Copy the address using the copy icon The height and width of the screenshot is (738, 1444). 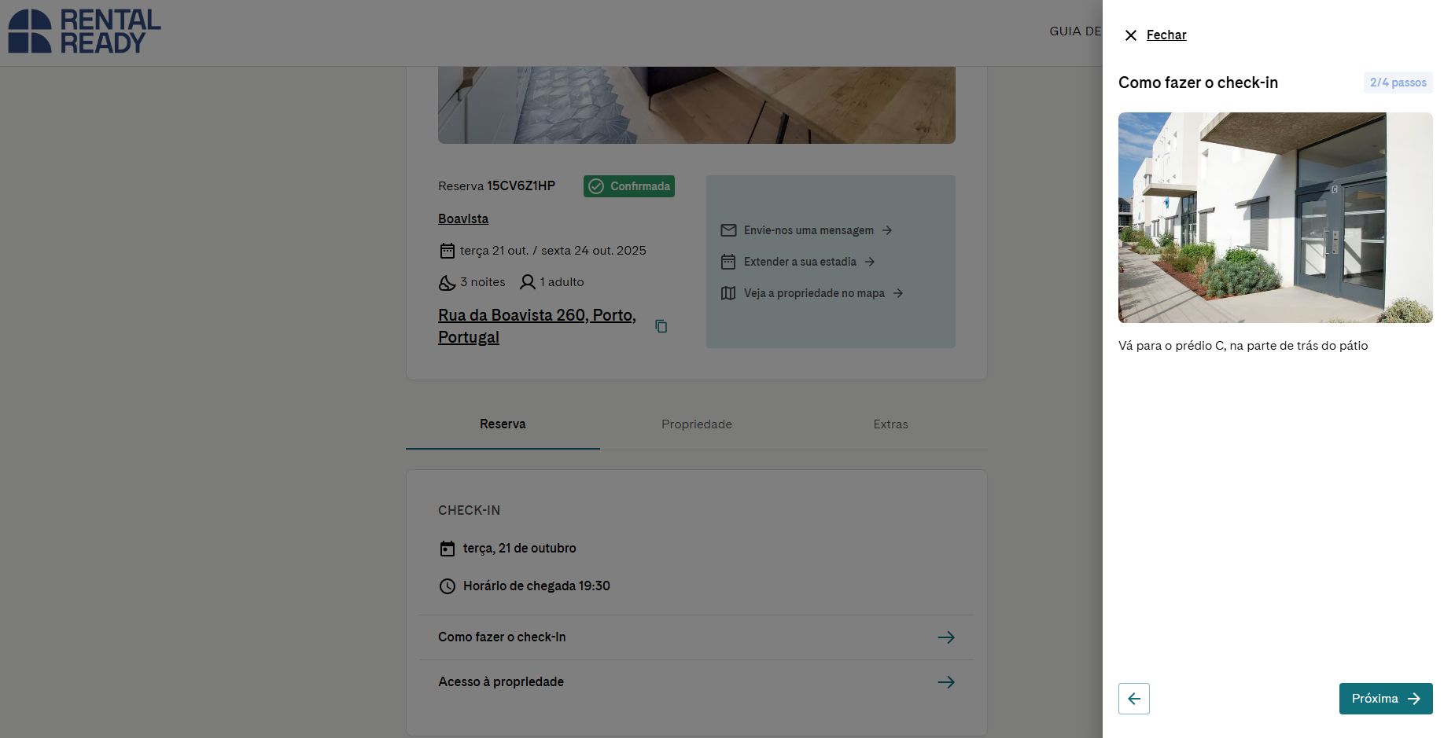coord(661,326)
